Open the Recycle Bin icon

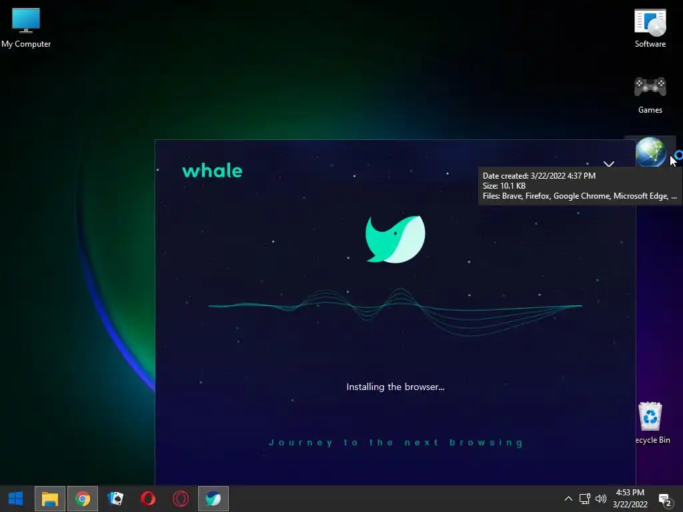(x=651, y=423)
